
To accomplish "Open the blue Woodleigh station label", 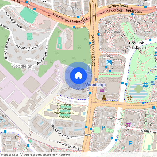I will pyautogui.click(x=96, y=85).
